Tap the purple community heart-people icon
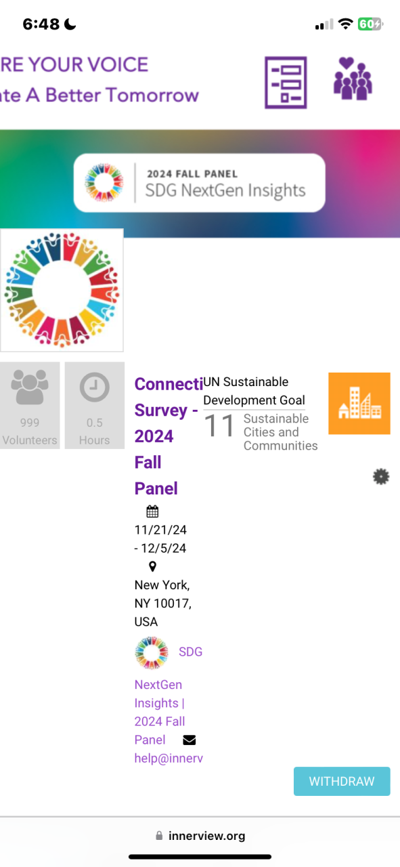Image resolution: width=400 pixels, height=867 pixels. 353,79
